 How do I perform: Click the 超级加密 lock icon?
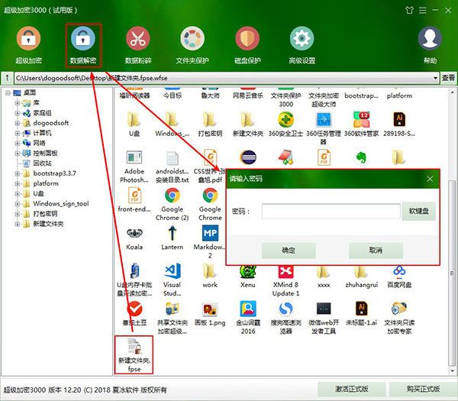pyautogui.click(x=27, y=40)
